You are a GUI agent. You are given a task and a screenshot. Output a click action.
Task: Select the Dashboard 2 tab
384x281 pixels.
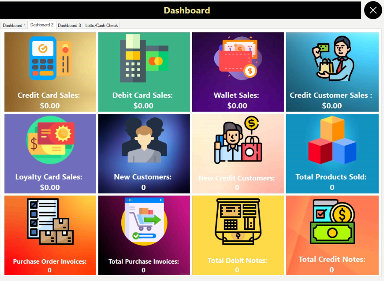point(42,25)
